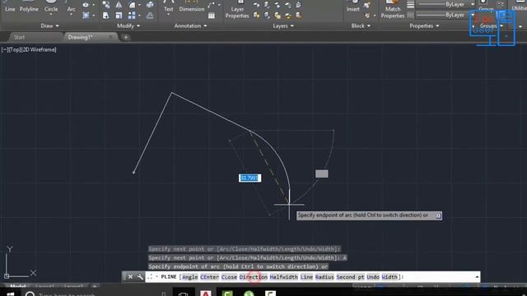This screenshot has height=296, width=527.
Task: Select the Mirror tool in Modify
Action: click(x=119, y=5)
